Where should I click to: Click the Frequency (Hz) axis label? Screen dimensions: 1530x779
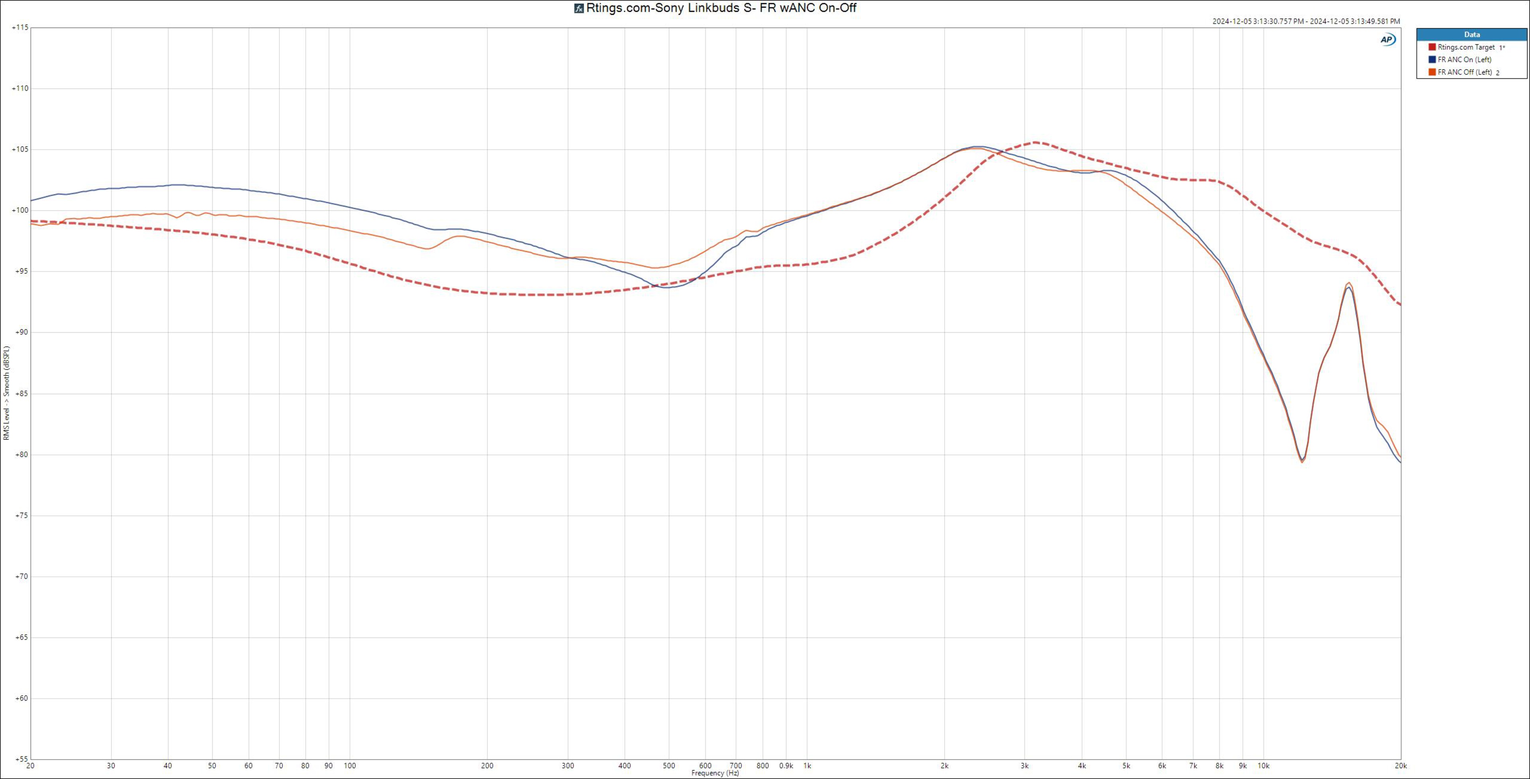pos(715,773)
